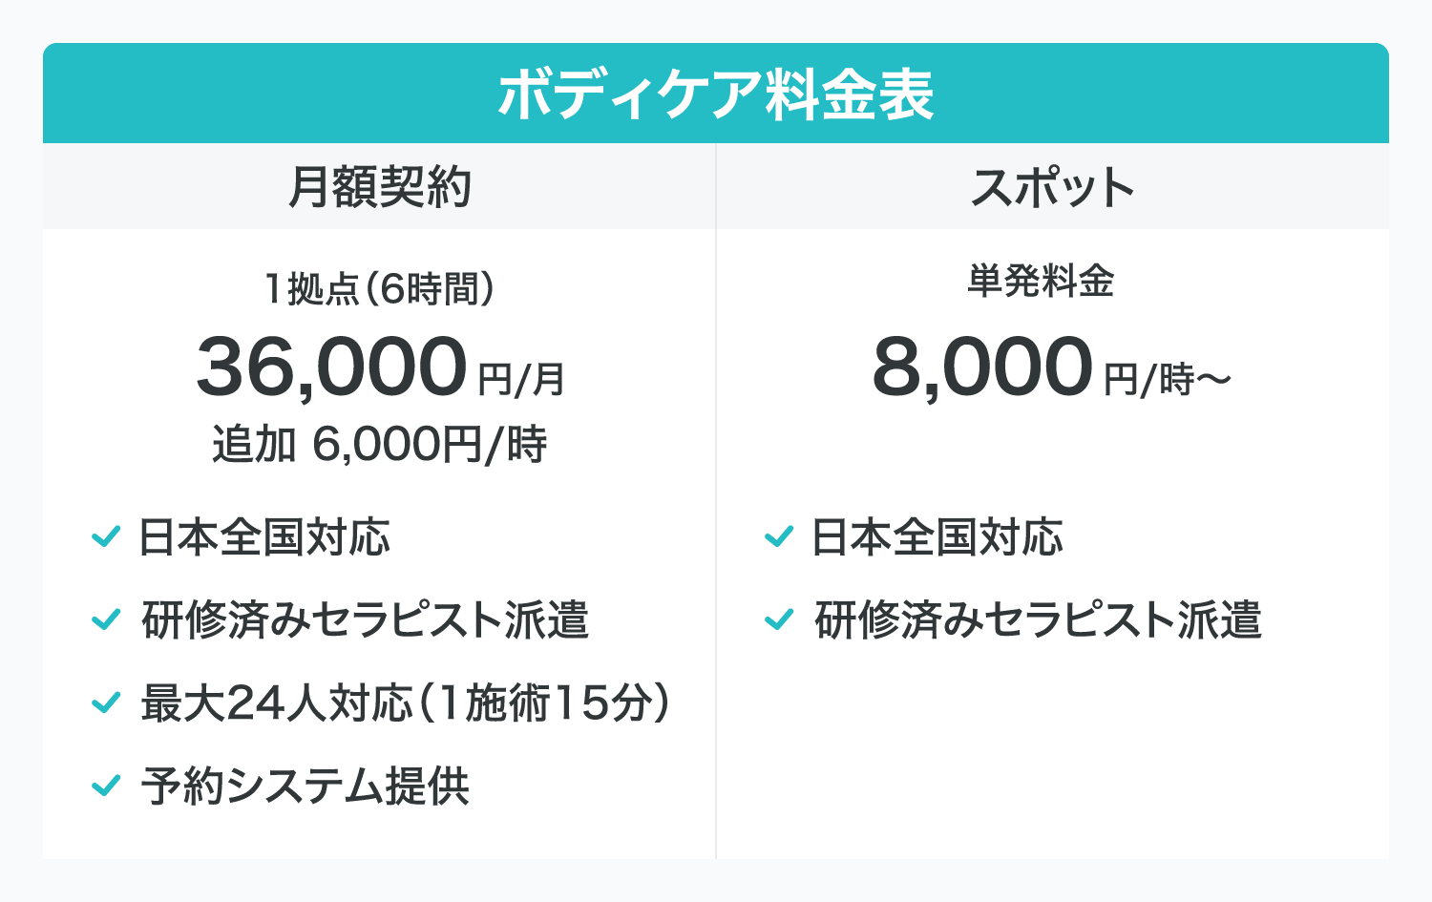1432x902 pixels.
Task: Click the checkmark beside 日本全国対応 under スポット
Action: [x=779, y=537]
